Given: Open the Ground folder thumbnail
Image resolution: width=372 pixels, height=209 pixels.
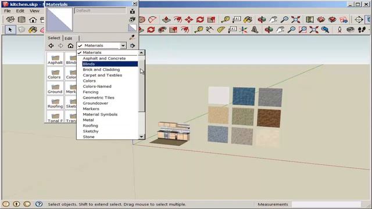Looking at the screenshot, I should [x=55, y=88].
